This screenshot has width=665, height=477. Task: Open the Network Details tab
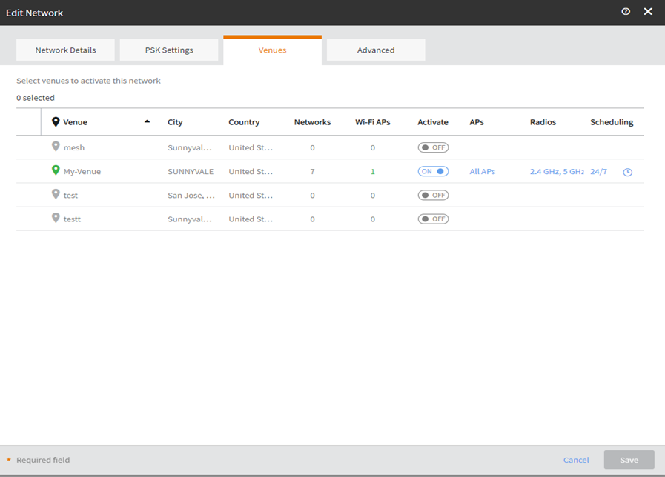click(x=66, y=50)
